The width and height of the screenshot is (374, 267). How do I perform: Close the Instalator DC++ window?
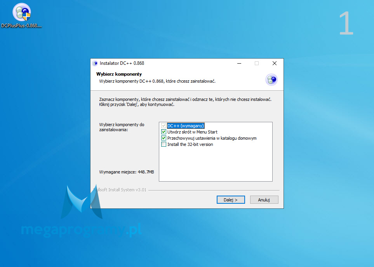pos(275,63)
